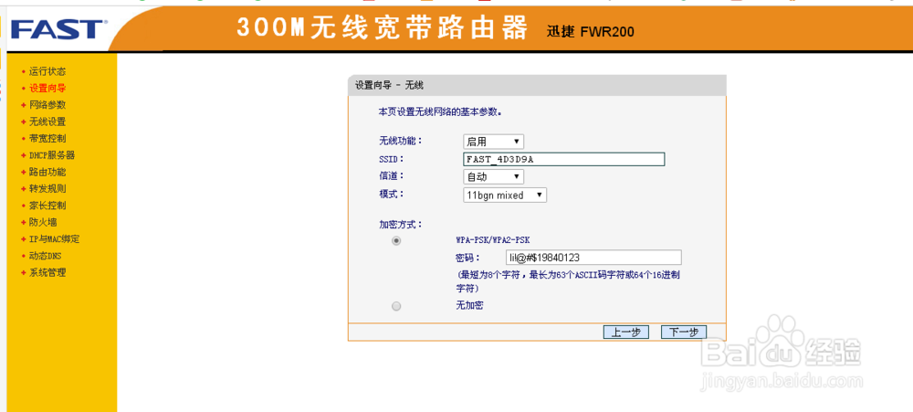Click the 密码 password field

pos(593,258)
